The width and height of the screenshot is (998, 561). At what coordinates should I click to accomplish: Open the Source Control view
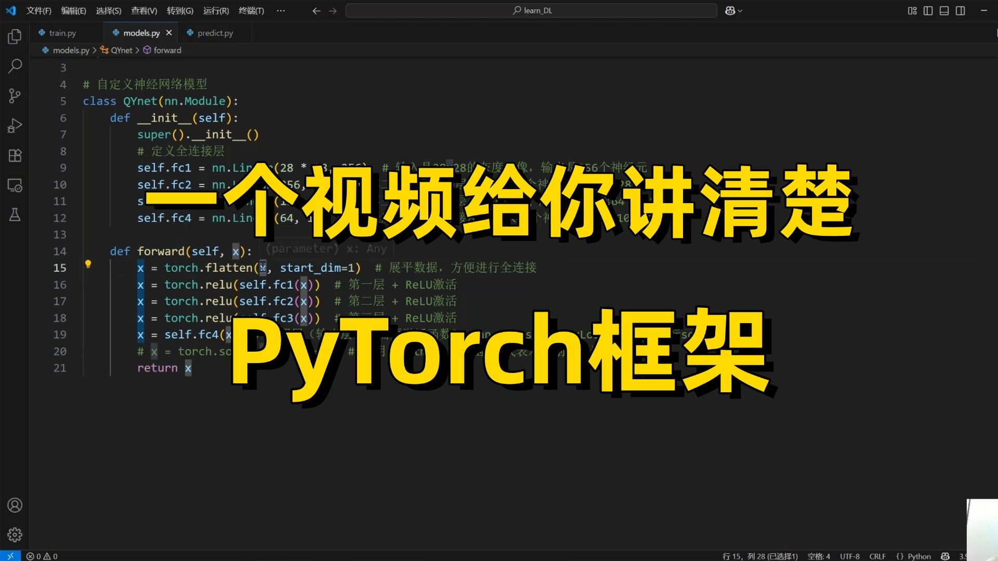point(15,96)
